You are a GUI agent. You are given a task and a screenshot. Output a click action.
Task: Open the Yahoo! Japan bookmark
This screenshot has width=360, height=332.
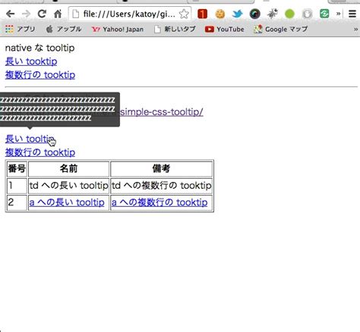pos(118,30)
